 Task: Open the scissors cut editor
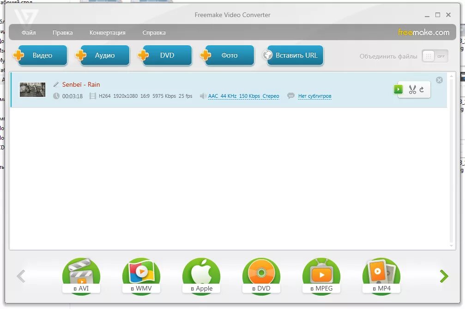point(412,89)
